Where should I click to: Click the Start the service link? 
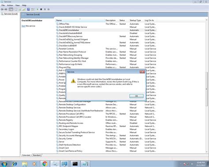point(23,26)
